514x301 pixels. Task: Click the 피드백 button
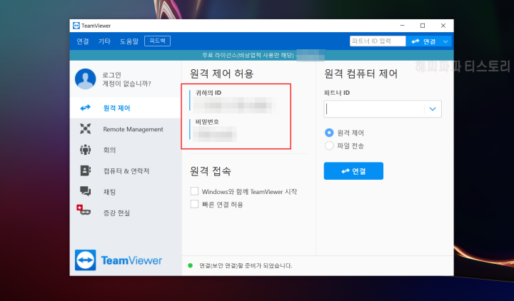click(x=157, y=41)
